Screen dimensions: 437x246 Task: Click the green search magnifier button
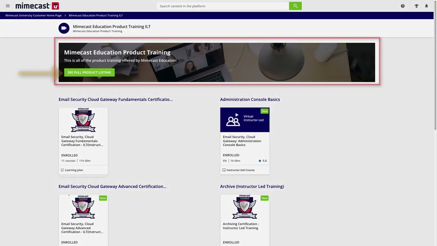pyautogui.click(x=295, y=6)
